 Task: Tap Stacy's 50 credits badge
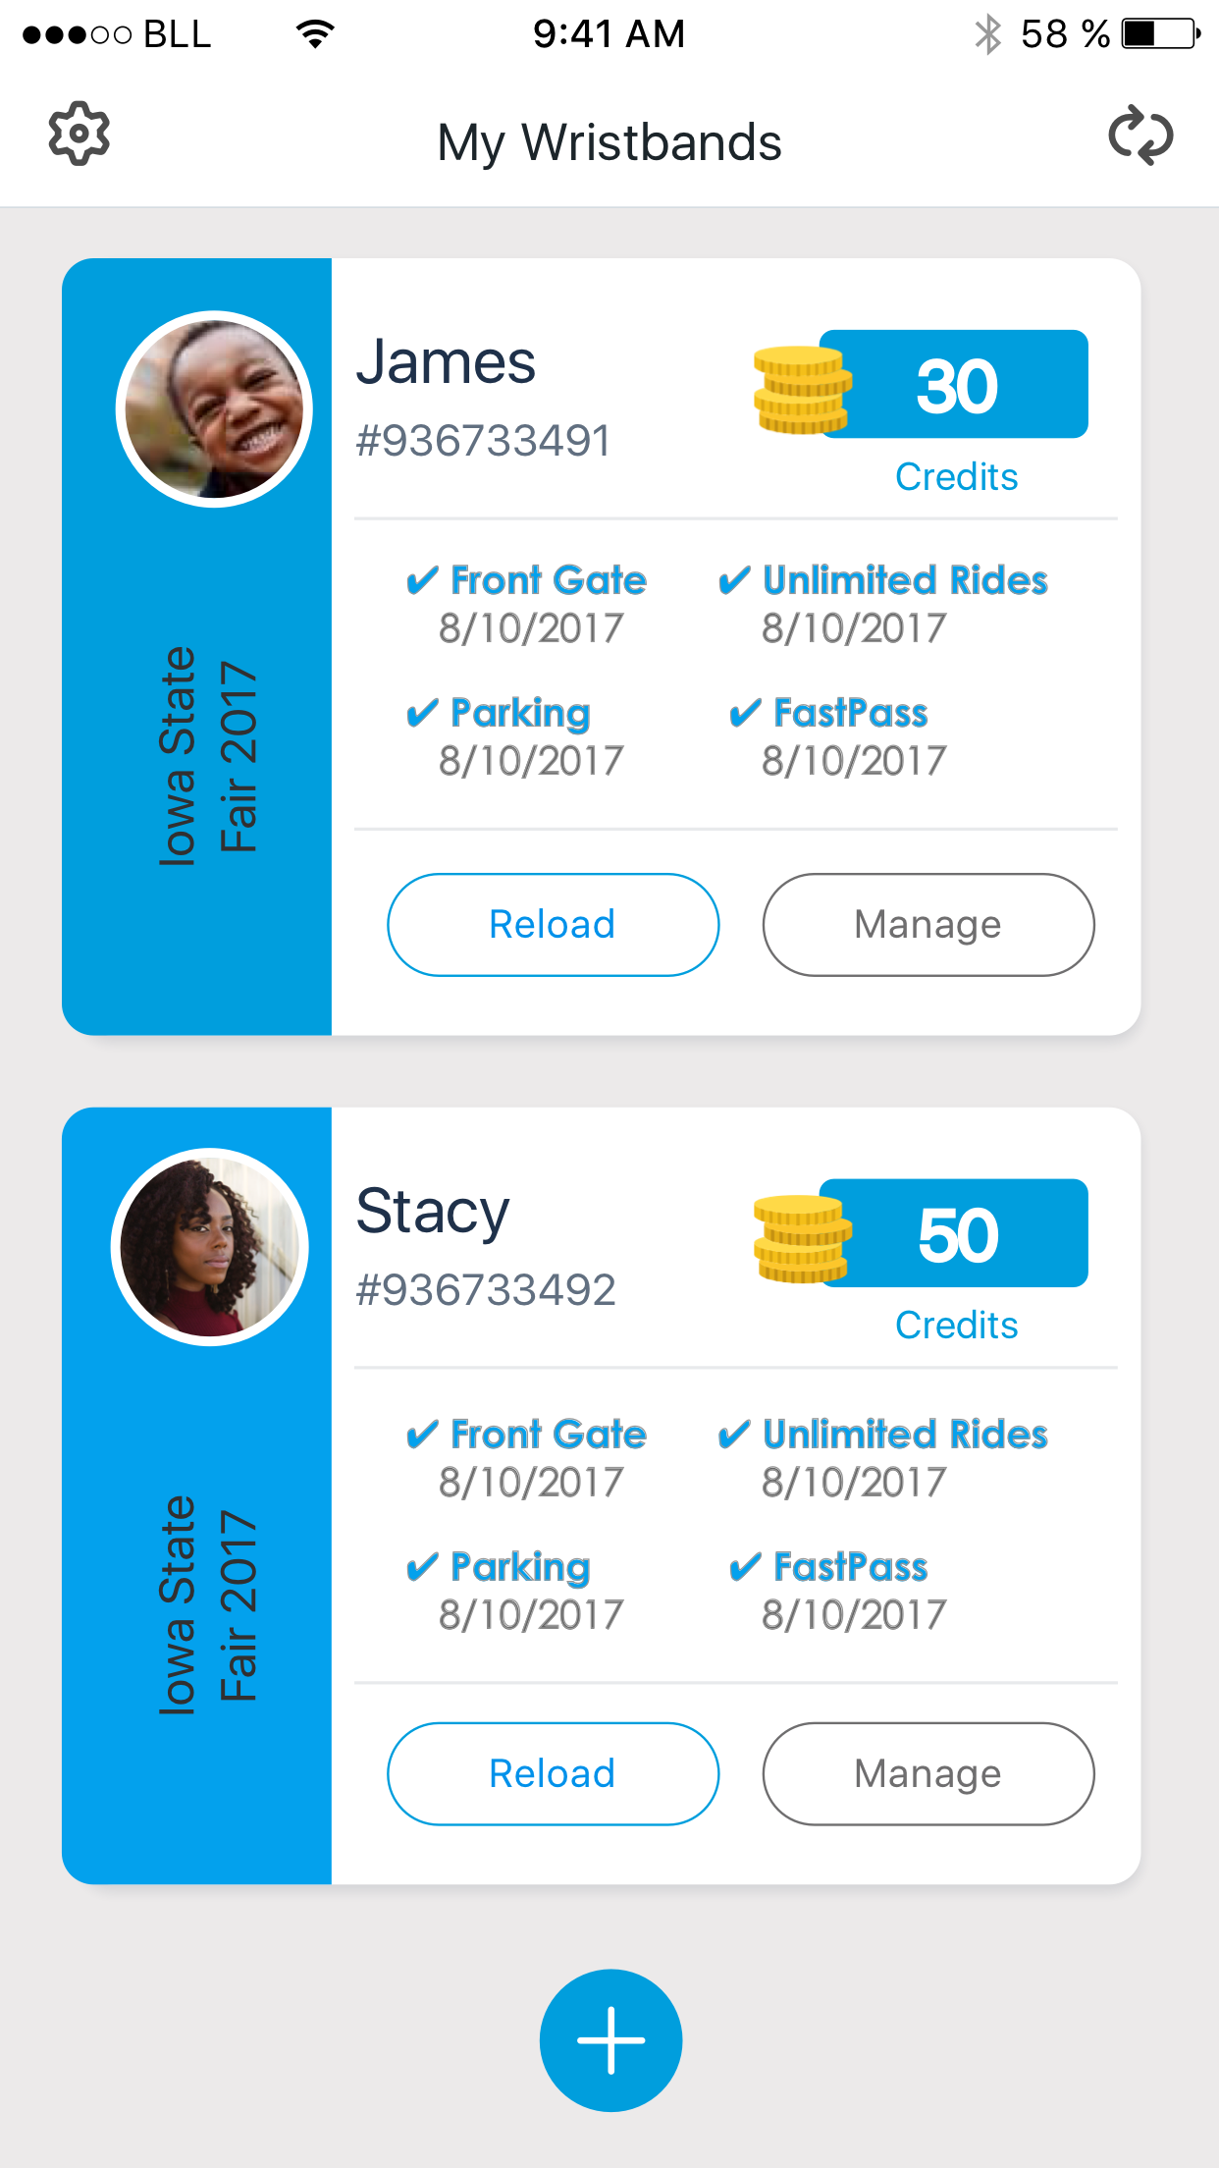(x=954, y=1233)
